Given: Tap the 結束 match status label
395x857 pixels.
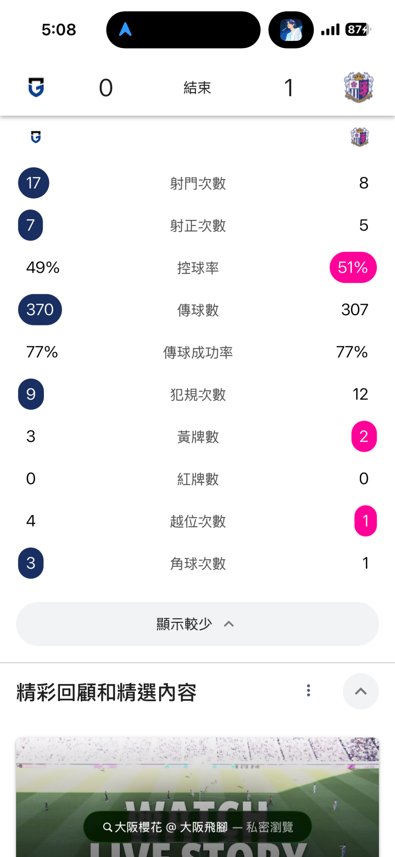Looking at the screenshot, I should 197,88.
